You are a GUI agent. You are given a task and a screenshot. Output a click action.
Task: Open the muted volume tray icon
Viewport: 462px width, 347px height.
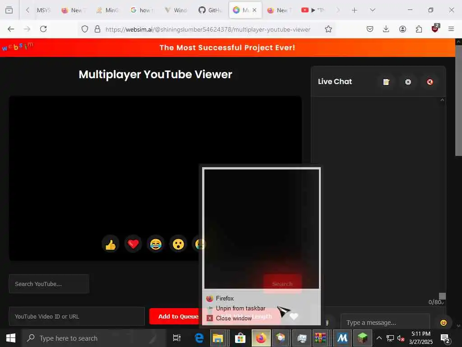click(x=401, y=338)
